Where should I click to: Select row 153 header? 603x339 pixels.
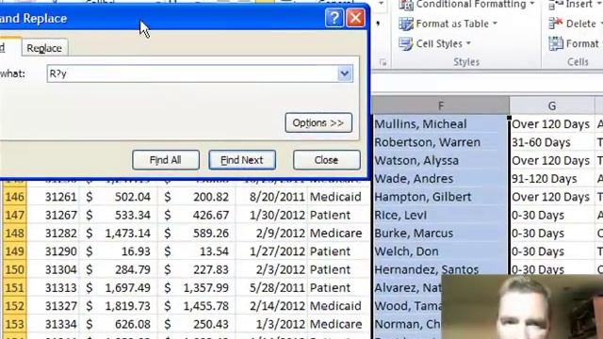14,324
